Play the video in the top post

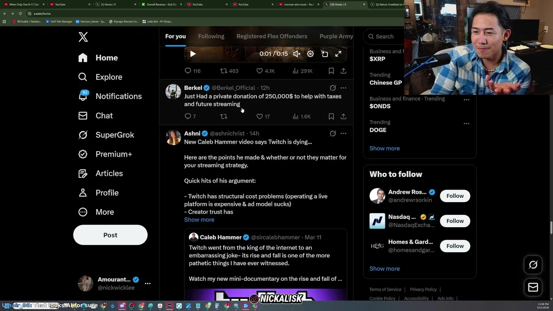point(193,54)
